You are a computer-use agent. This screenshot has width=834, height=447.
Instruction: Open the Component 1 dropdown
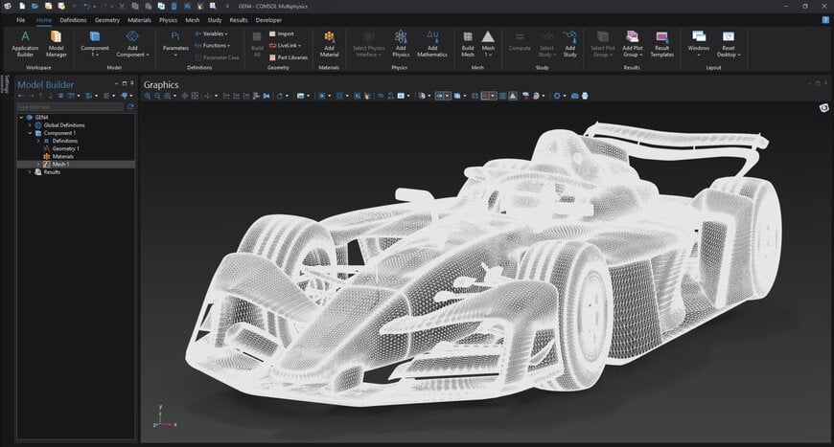click(95, 43)
